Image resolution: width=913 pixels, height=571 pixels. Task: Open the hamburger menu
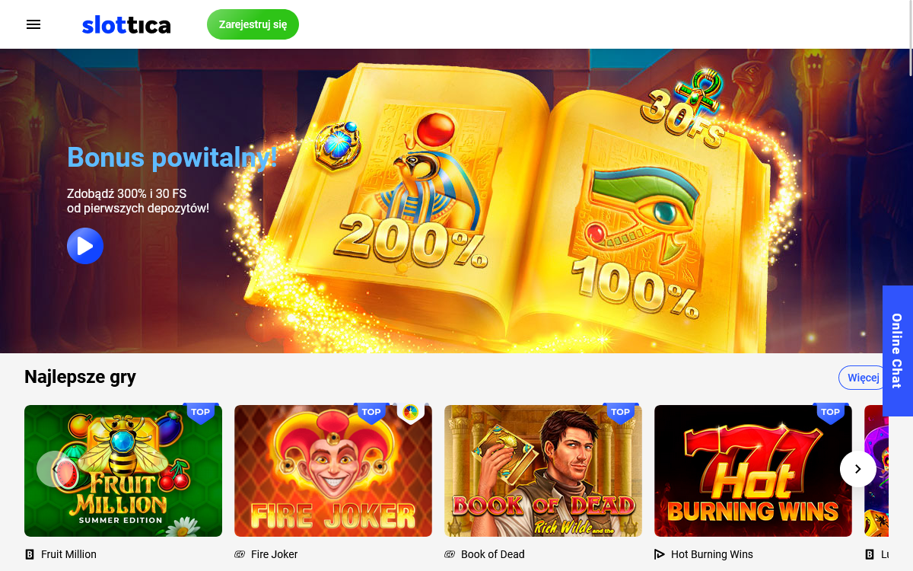33,24
